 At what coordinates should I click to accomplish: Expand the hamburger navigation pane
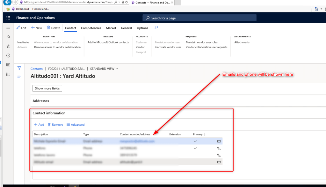coord(8,28)
